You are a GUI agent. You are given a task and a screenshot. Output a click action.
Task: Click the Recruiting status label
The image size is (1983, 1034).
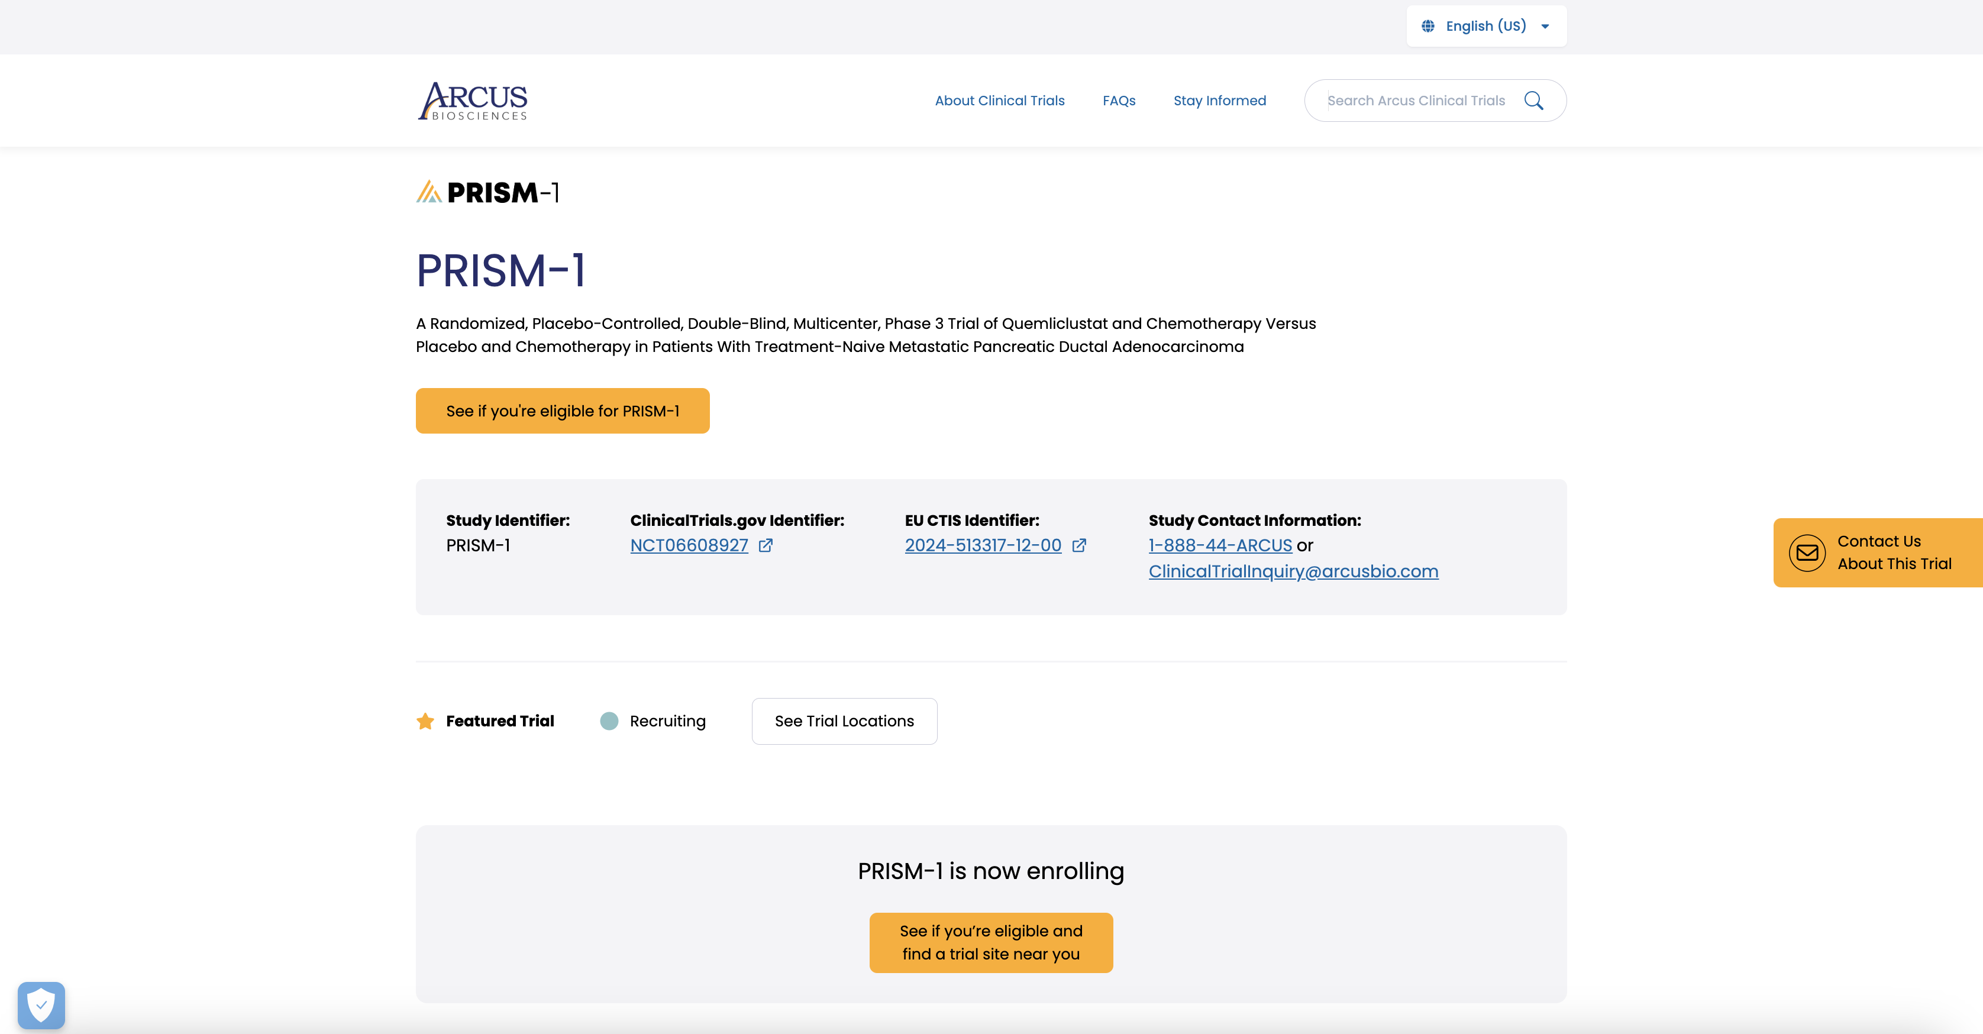(667, 720)
